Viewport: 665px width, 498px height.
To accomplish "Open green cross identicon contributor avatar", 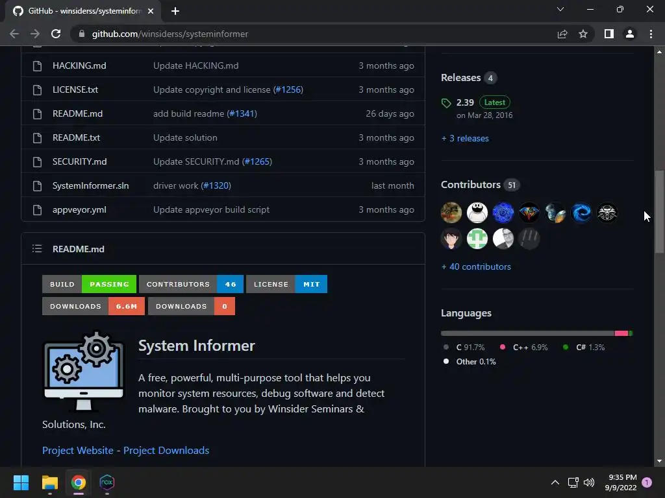I will (x=477, y=239).
